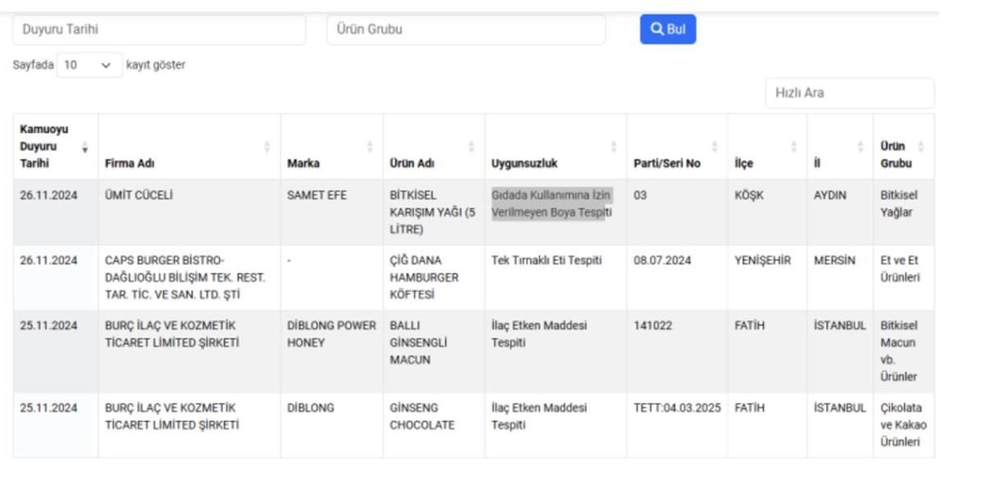Click the CAPS BURGER BİSTRO company cell

tap(185, 277)
